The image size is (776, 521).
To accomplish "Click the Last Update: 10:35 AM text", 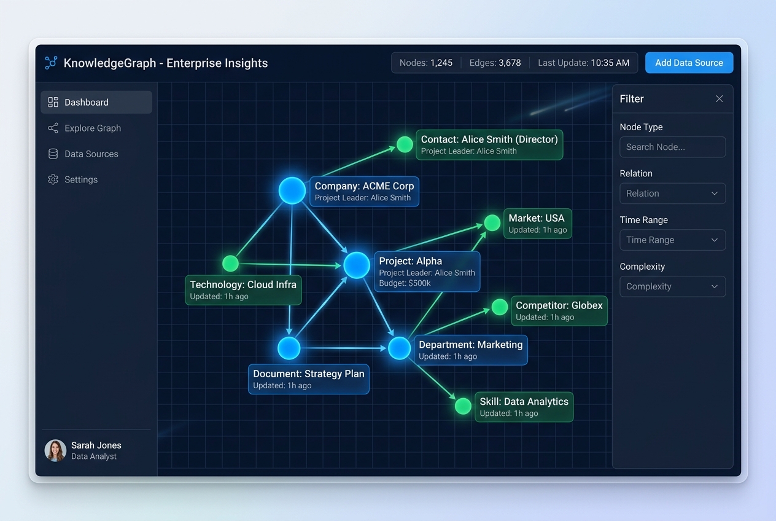I will point(584,63).
